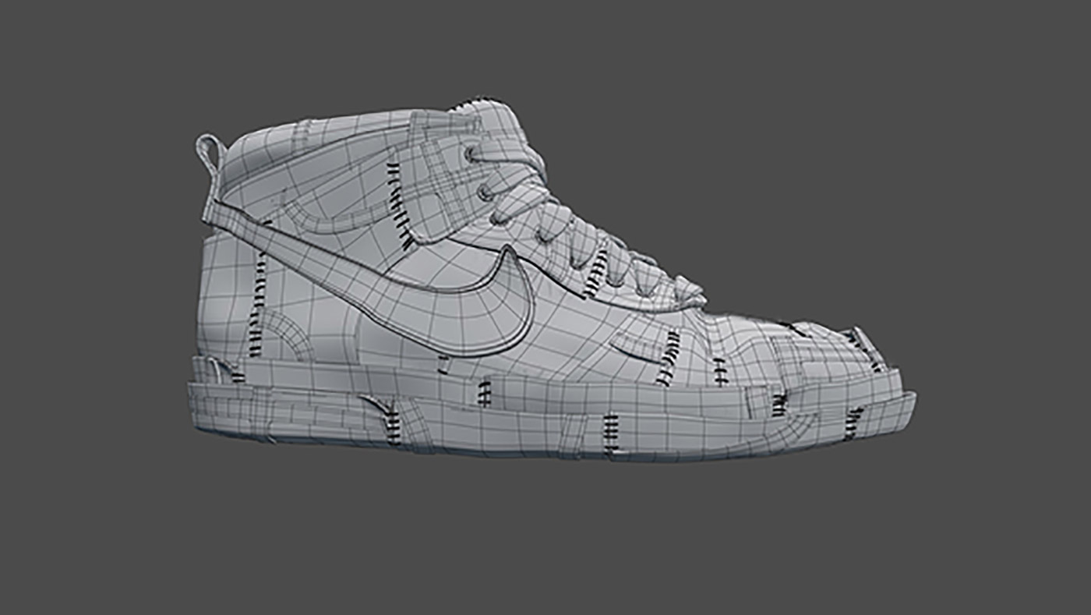Select the lowest lace near the toe box

[686, 292]
